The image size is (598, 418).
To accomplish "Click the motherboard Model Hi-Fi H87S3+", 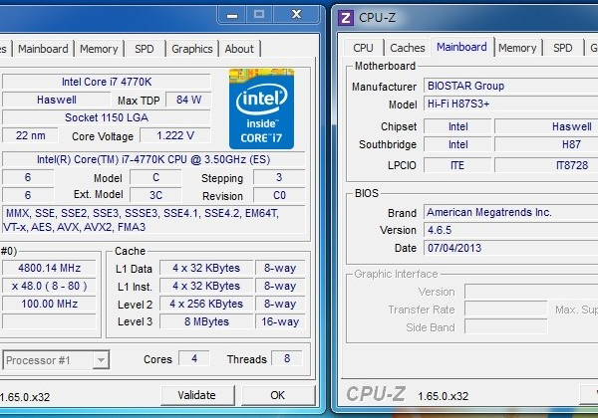I will [x=511, y=104].
